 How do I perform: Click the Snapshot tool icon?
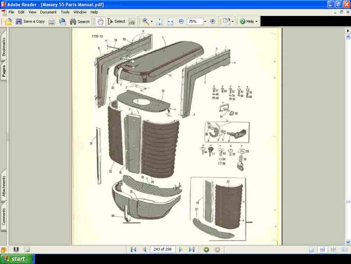tap(132, 22)
